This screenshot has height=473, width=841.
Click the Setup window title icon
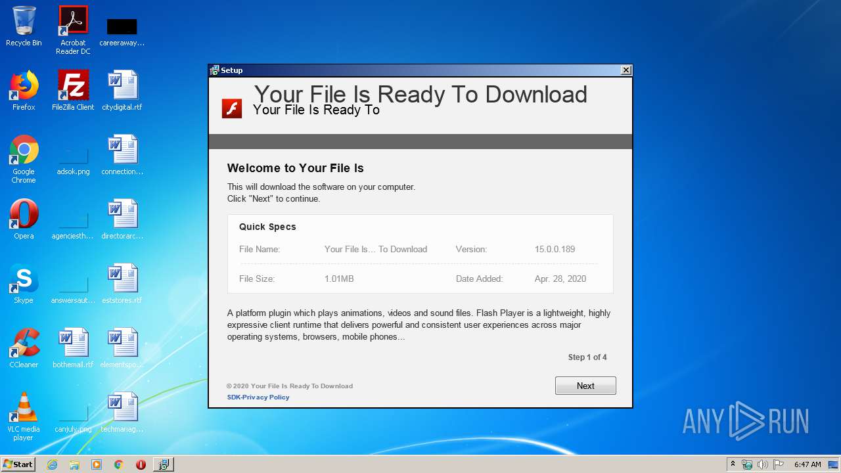pos(214,70)
